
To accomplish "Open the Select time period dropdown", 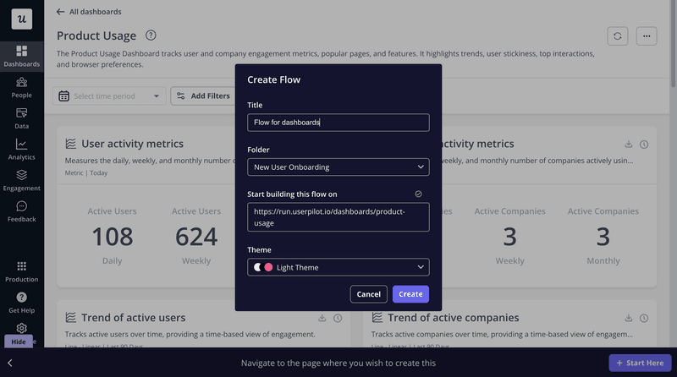I will click(x=109, y=96).
